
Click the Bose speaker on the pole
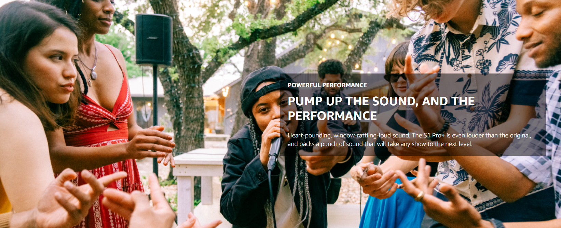pos(154,40)
